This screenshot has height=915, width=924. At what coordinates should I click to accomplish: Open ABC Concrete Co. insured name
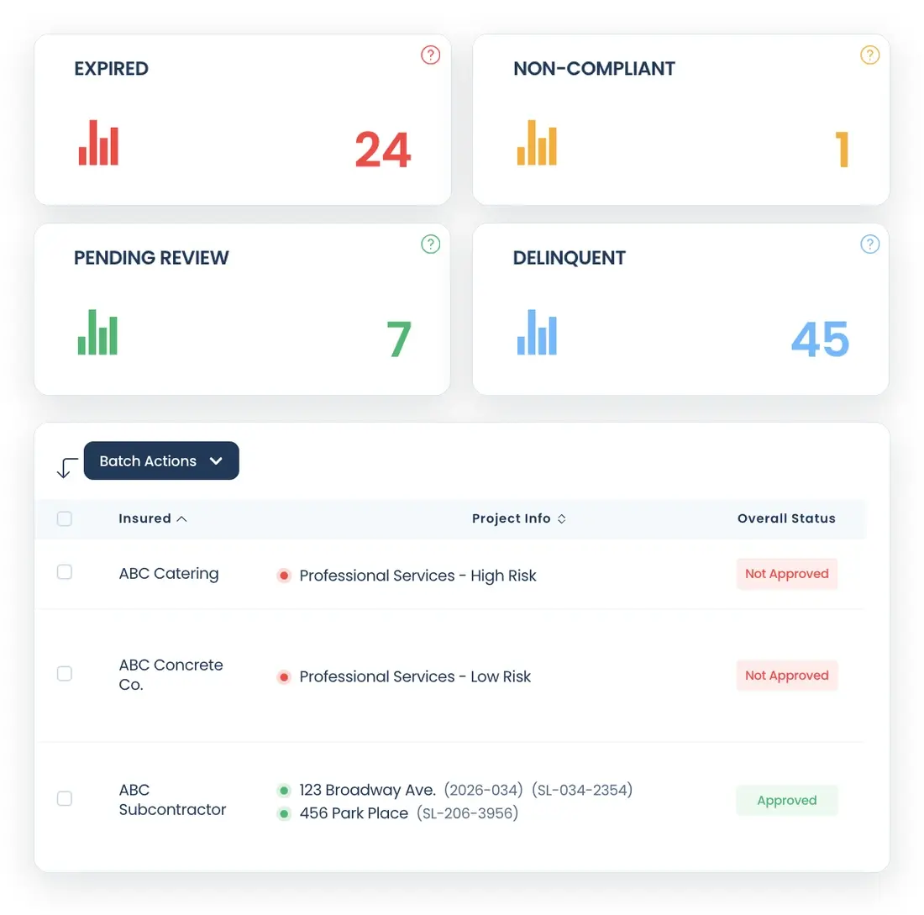click(171, 675)
